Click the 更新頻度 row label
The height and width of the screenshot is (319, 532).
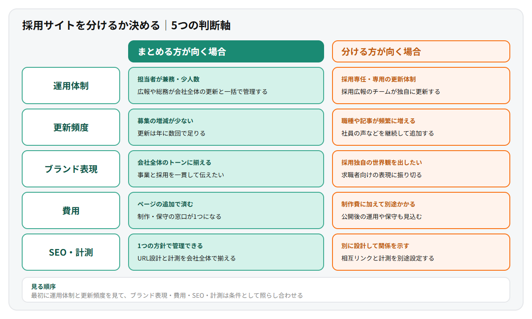pyautogui.click(x=71, y=127)
